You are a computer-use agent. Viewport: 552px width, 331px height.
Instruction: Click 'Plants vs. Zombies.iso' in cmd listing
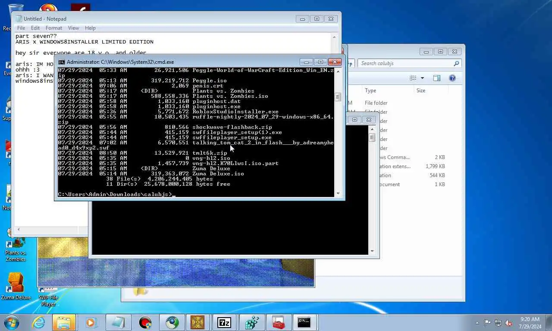tap(230, 96)
